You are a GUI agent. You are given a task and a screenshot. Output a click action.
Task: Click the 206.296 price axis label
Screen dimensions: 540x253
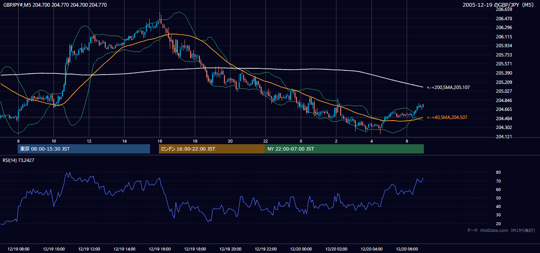tap(504, 28)
